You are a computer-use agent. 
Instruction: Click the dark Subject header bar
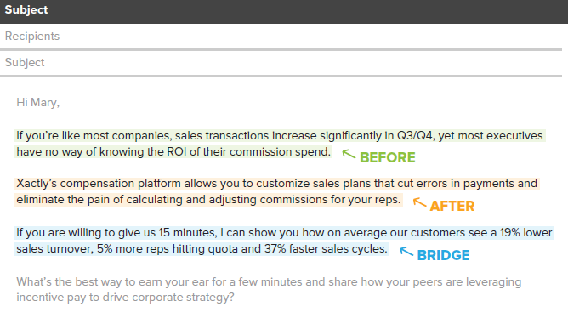point(284,12)
